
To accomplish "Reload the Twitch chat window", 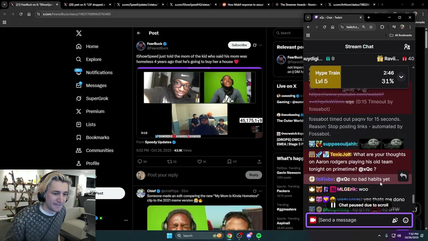I will point(324,27).
